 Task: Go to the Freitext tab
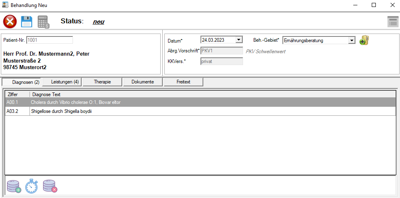point(183,82)
